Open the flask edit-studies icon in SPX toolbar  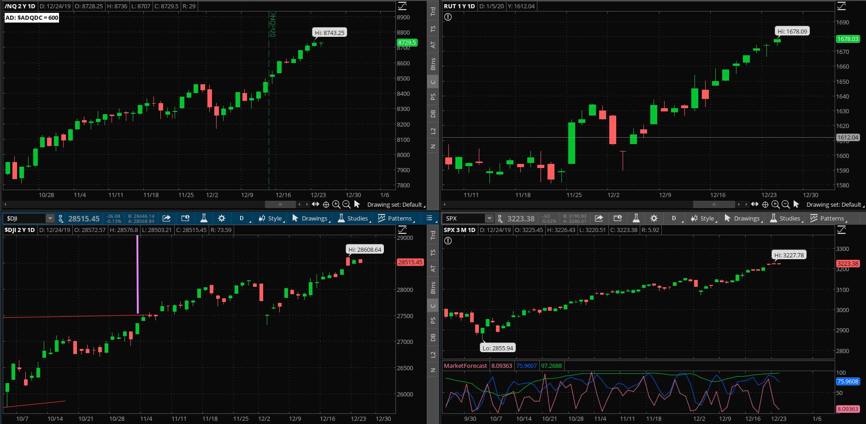(636, 218)
